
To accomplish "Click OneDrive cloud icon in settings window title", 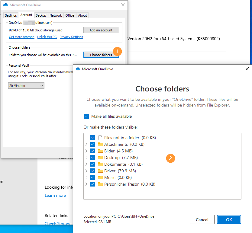I will (6, 5).
